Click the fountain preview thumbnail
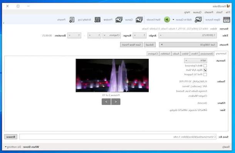 pyautogui.click(x=112, y=75)
